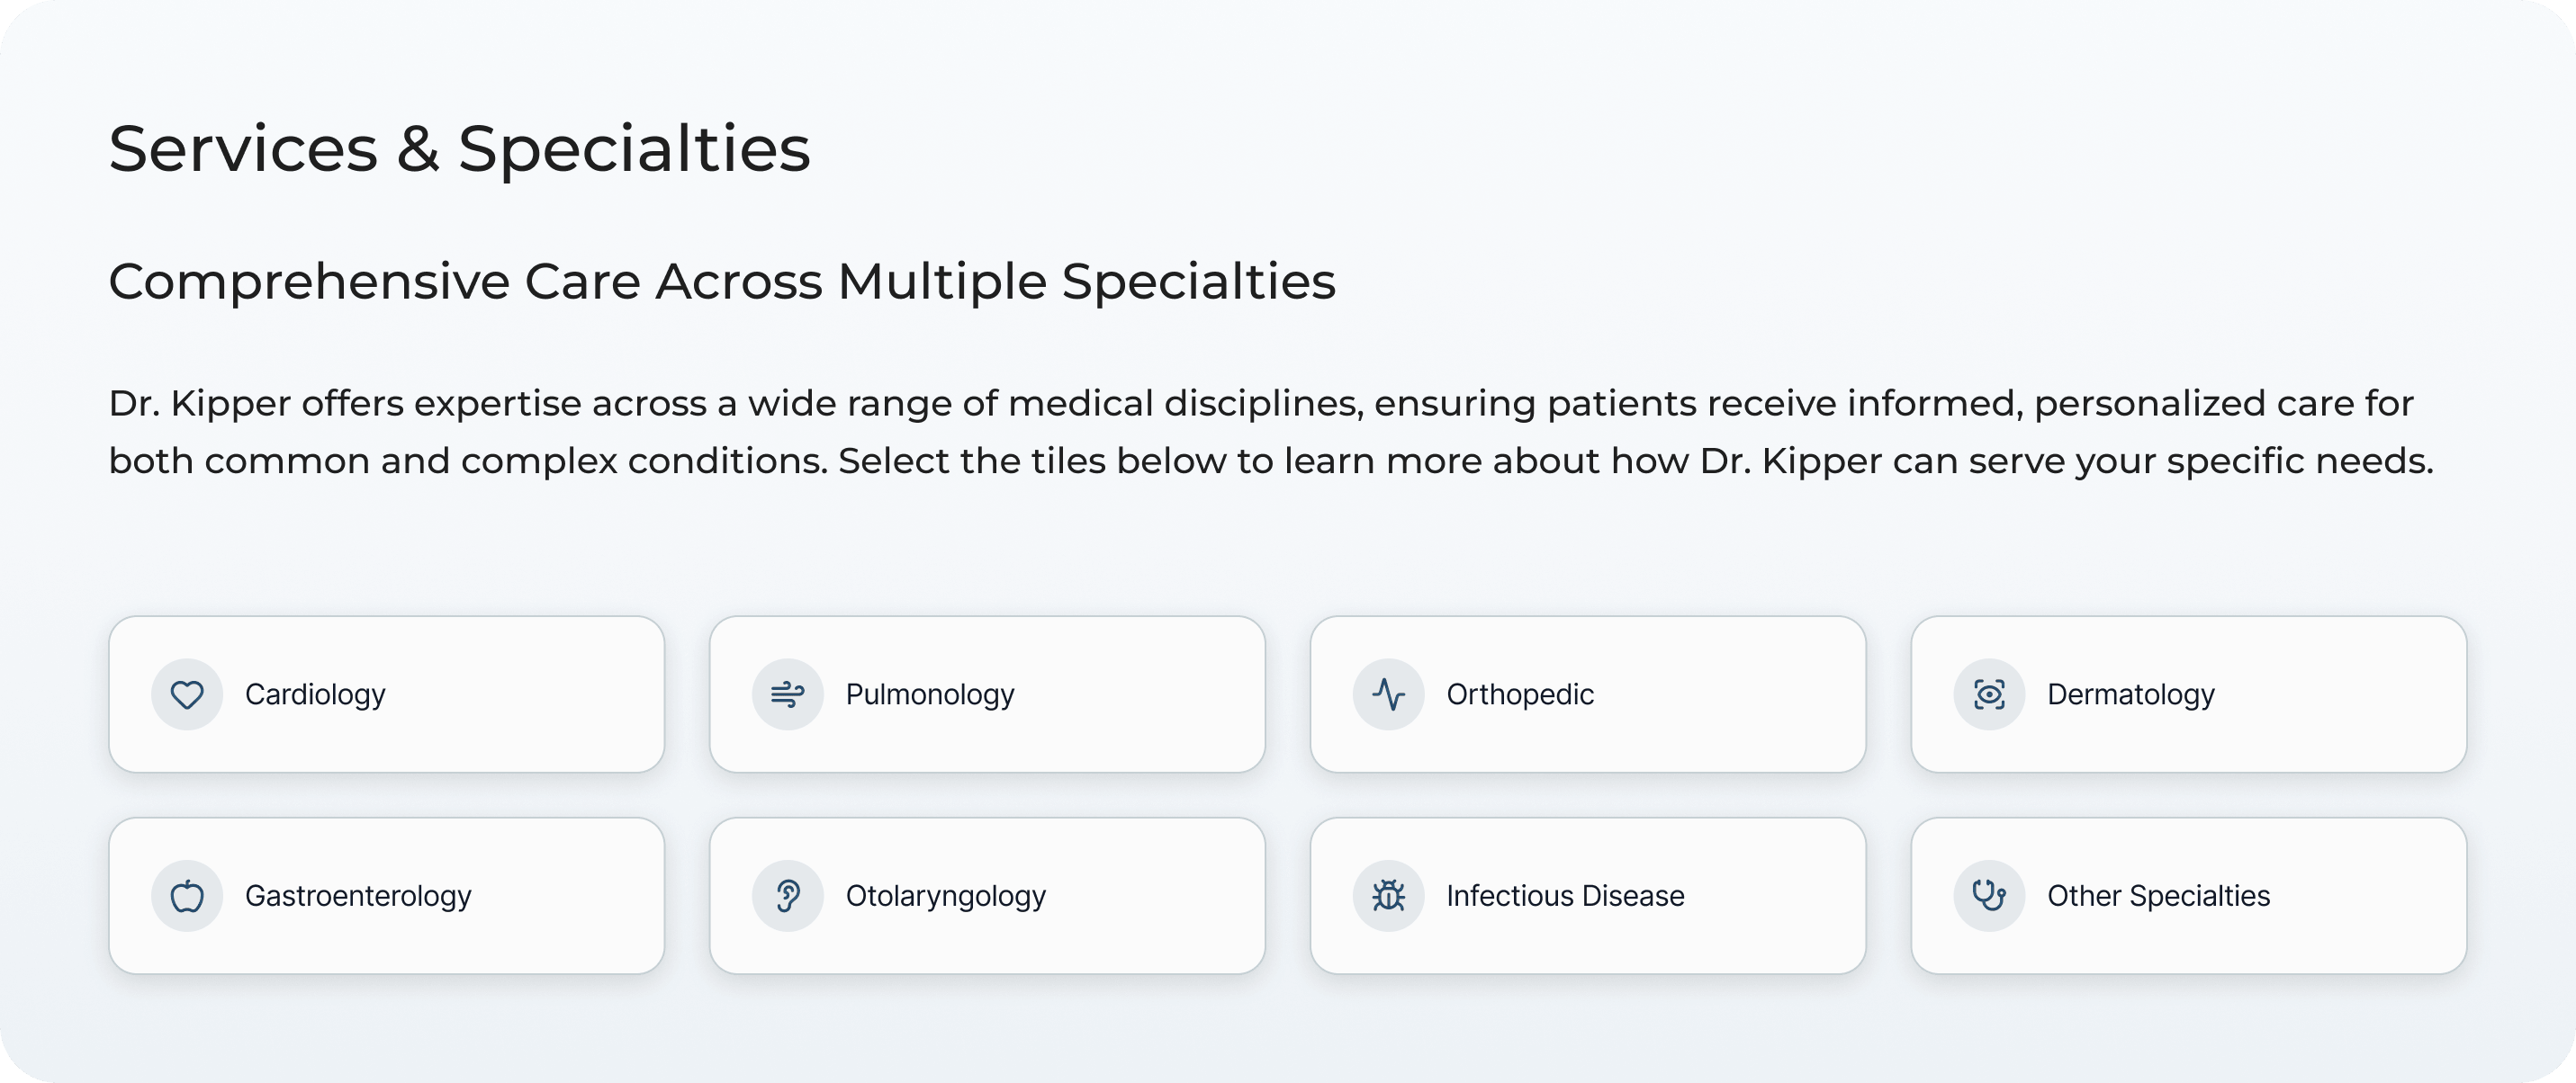The image size is (2576, 1083).
Task: Click the Comprehensive Care Across Multiple Specialties subheading
Action: tap(721, 281)
